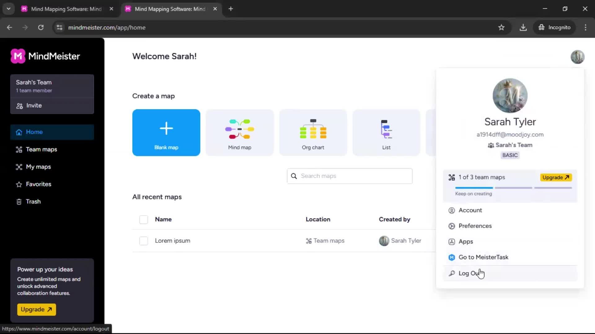Click the MindMeister logo

(x=45, y=56)
